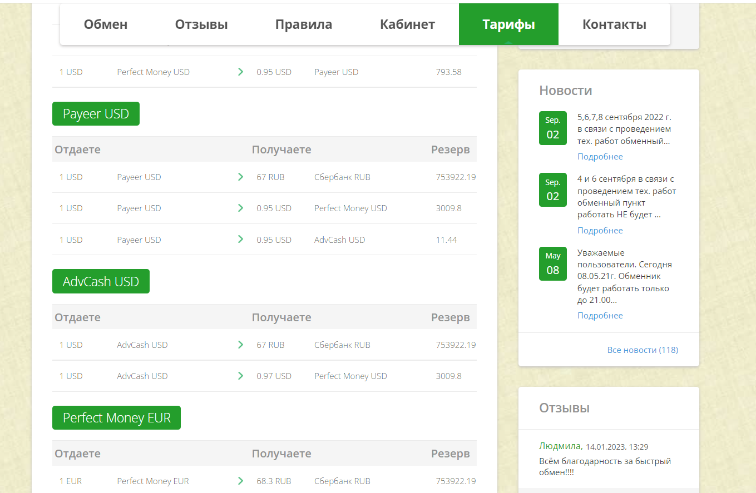
Task: Click the Sep. 02 date badge for 5,6,7,8 сентября news
Action: pyautogui.click(x=552, y=128)
